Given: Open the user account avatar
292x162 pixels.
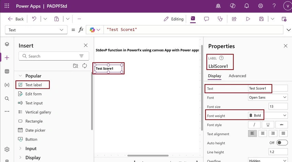Looking at the screenshot, I should (x=288, y=6).
